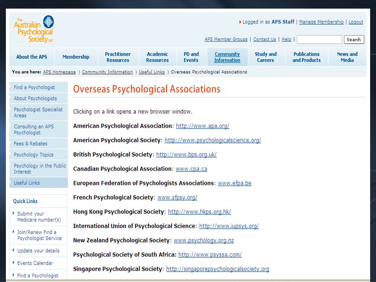This screenshot has width=376, height=282.
Task: Log out using the Logout link
Action: [356, 22]
